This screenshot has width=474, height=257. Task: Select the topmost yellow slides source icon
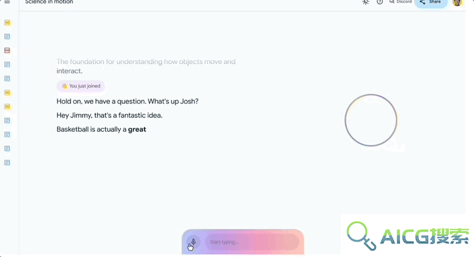coord(7,23)
